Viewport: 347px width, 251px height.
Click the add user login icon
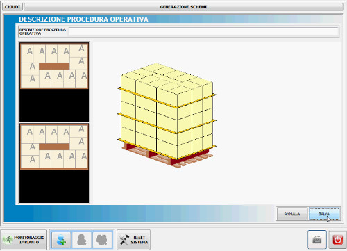[x=61, y=240]
